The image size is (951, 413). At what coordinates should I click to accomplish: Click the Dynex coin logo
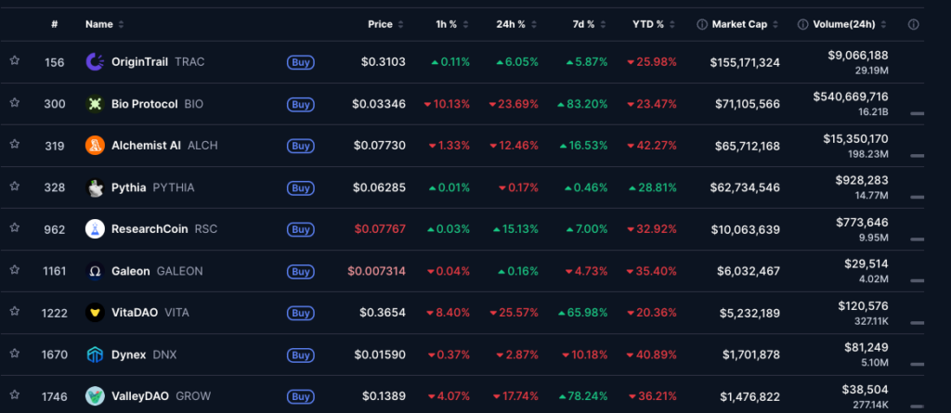(95, 355)
